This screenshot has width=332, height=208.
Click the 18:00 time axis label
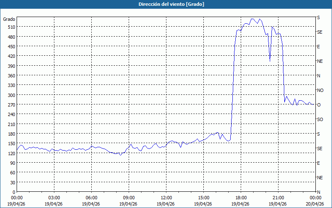[x=241, y=198]
